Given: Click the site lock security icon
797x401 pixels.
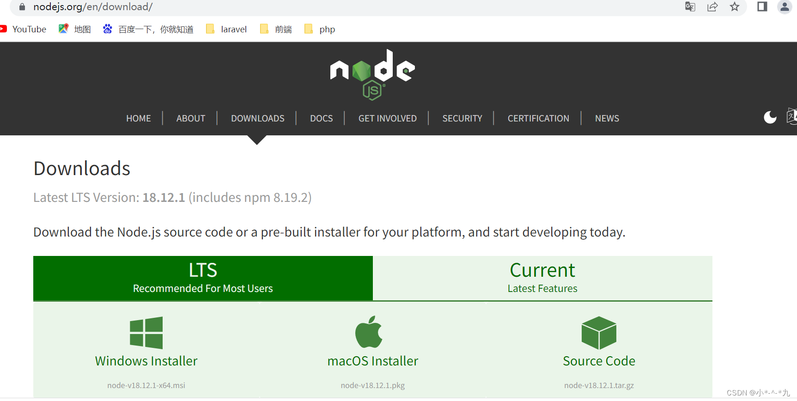Looking at the screenshot, I should (22, 6).
